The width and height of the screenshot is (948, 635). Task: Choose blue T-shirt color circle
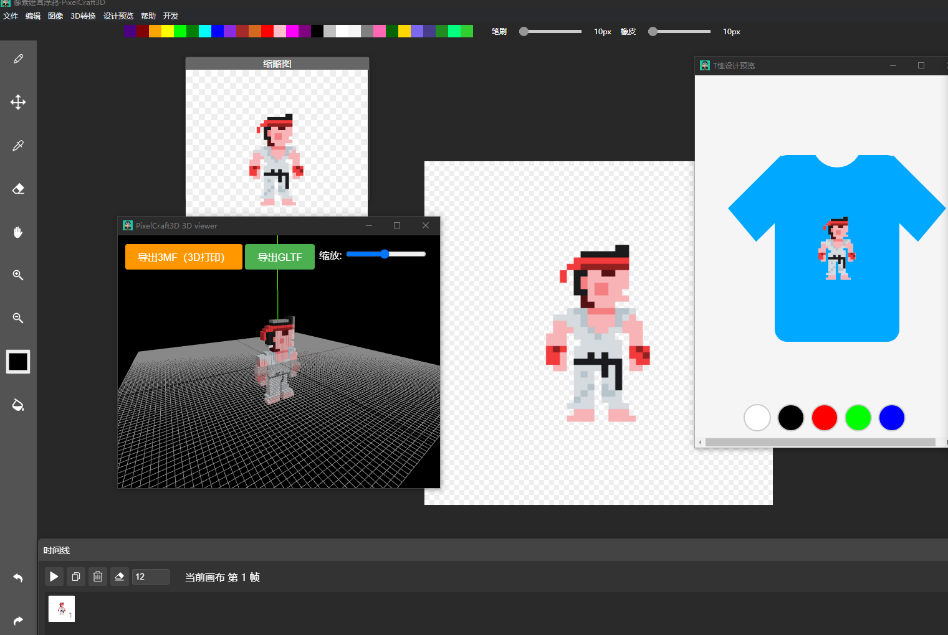pos(892,418)
